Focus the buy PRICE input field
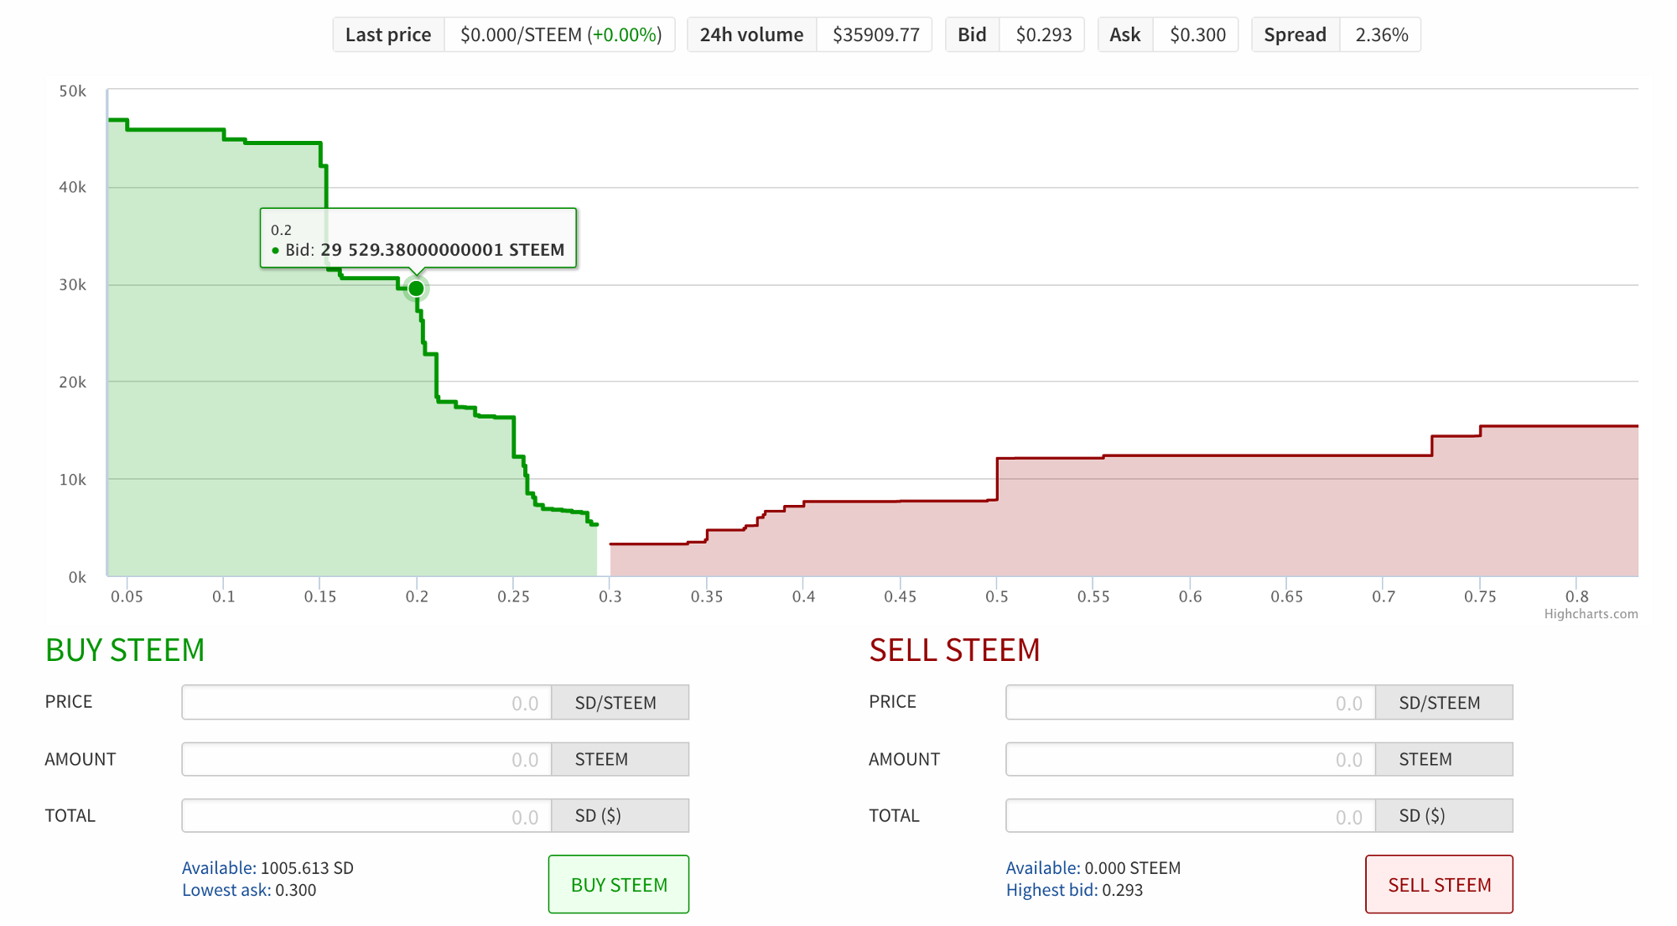This screenshot has height=926, width=1677. click(366, 702)
